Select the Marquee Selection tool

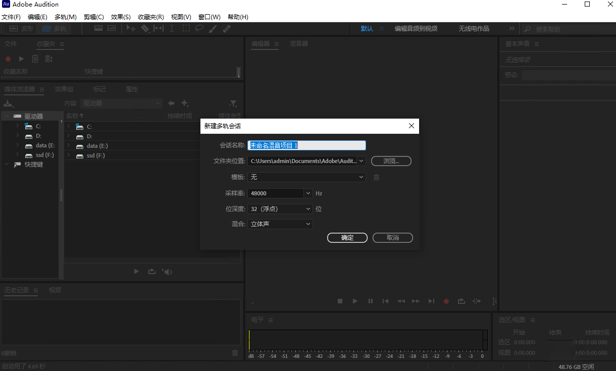pos(186,29)
